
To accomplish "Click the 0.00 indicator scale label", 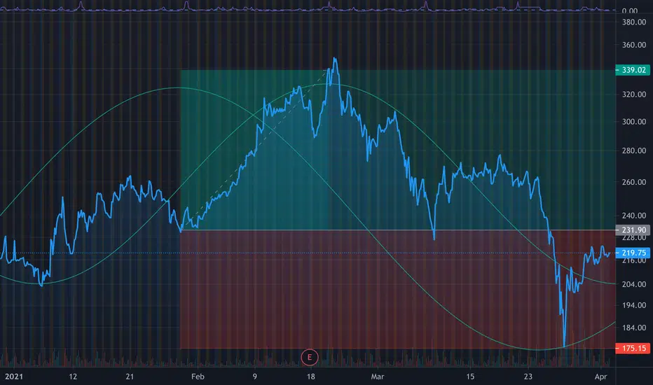I will click(x=630, y=10).
